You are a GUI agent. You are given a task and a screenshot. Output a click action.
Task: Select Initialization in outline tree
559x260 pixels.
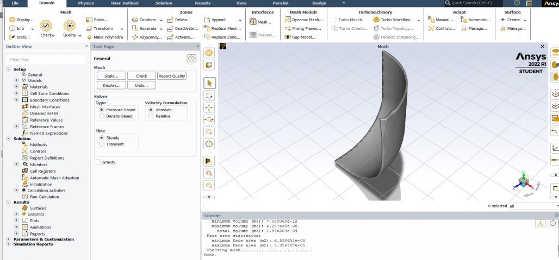point(41,184)
